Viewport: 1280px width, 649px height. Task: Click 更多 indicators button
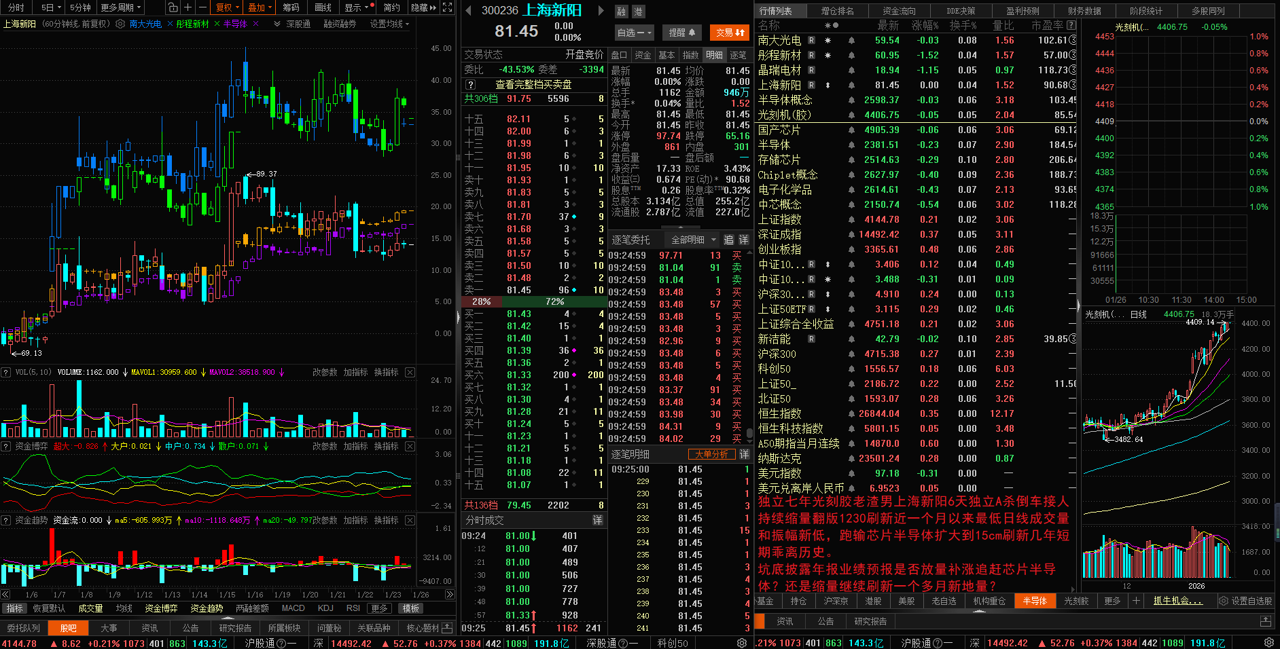tap(379, 608)
